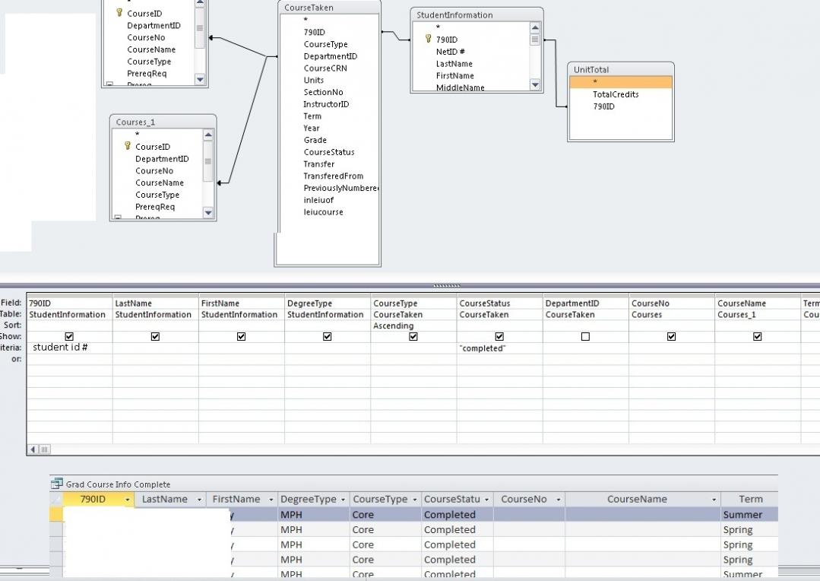Click the StudentInformation vertical scrollbar thumb

(534, 40)
